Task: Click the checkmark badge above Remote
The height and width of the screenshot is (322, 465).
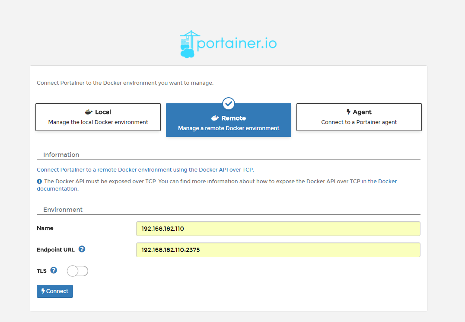Action: pyautogui.click(x=229, y=104)
